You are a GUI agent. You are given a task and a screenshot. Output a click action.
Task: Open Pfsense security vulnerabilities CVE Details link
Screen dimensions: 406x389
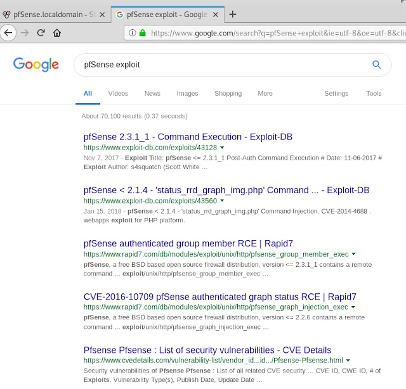pos(207,350)
